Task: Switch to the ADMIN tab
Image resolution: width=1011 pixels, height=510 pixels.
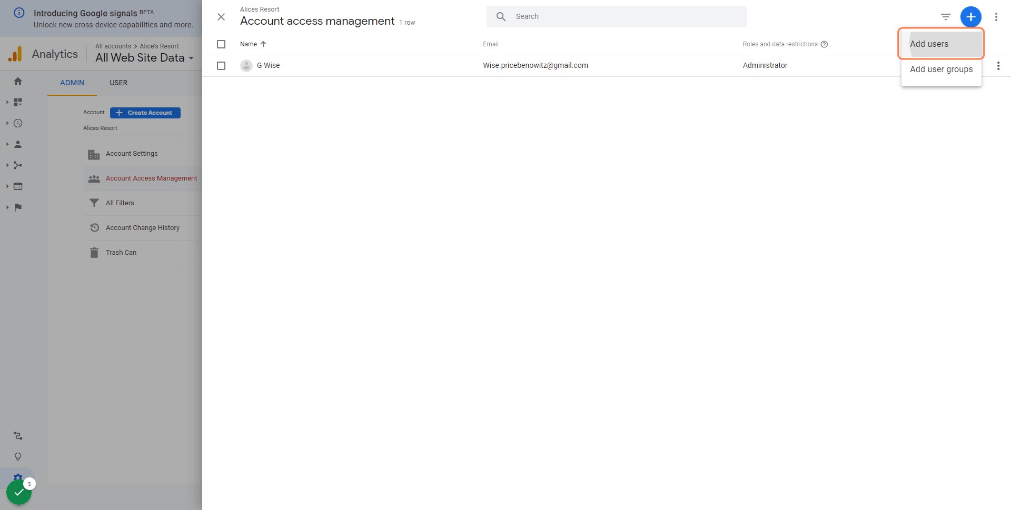Action: pos(72,83)
